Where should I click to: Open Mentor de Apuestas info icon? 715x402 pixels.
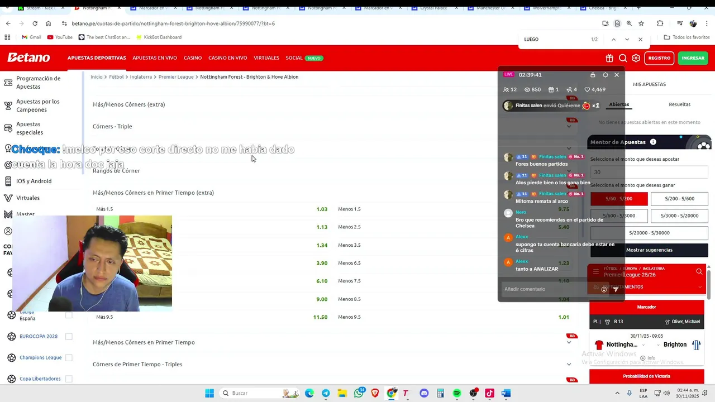point(653,142)
